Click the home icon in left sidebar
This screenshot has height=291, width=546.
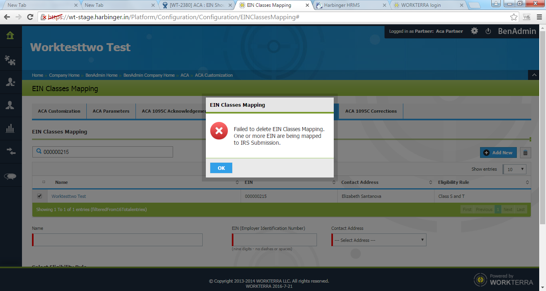coord(10,36)
